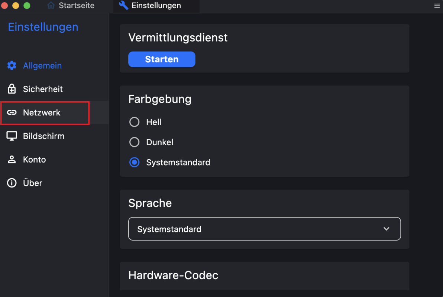Click the Bildschirm monitor icon
Viewport: 443px width, 297px height.
tap(12, 136)
